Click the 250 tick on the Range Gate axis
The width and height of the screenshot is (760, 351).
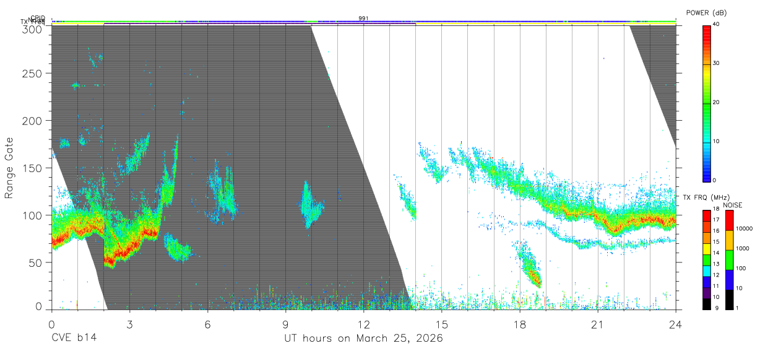(x=32, y=74)
